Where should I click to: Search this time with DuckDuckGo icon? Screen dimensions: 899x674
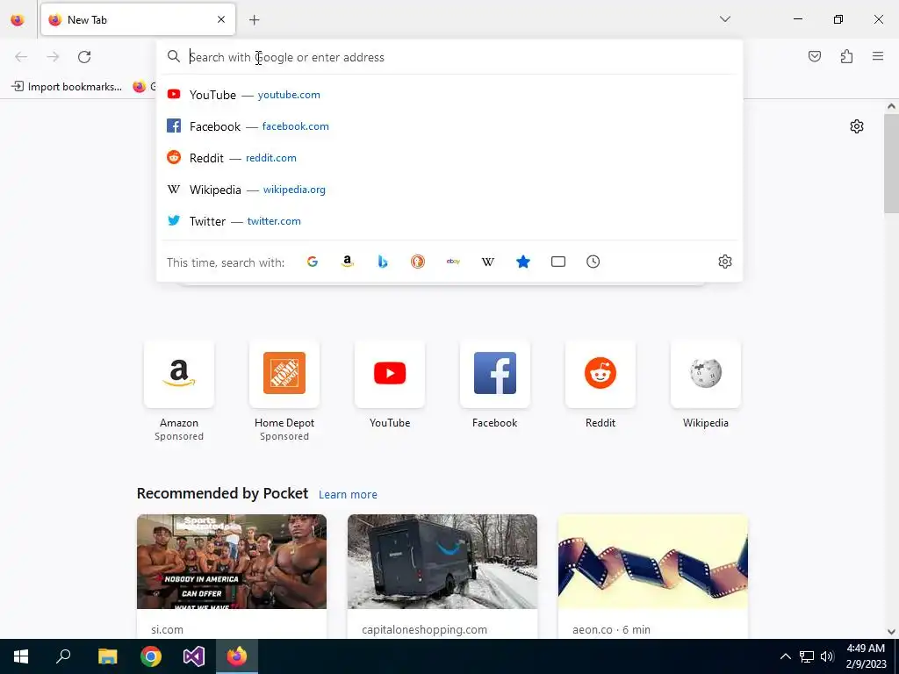[x=418, y=262]
